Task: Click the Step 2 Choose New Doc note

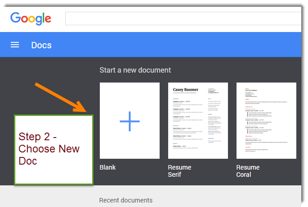Action: pyautogui.click(x=54, y=149)
